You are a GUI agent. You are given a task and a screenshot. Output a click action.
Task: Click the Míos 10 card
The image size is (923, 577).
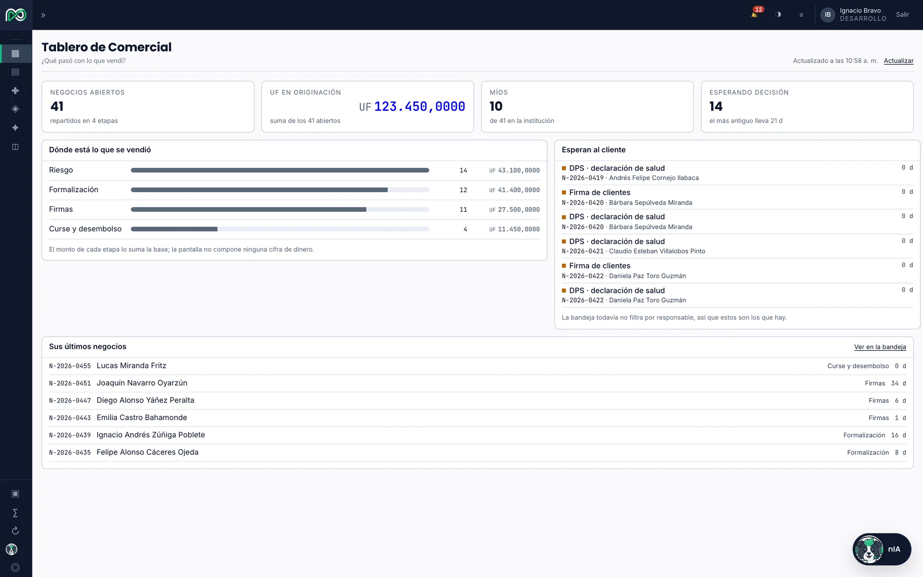(x=587, y=107)
